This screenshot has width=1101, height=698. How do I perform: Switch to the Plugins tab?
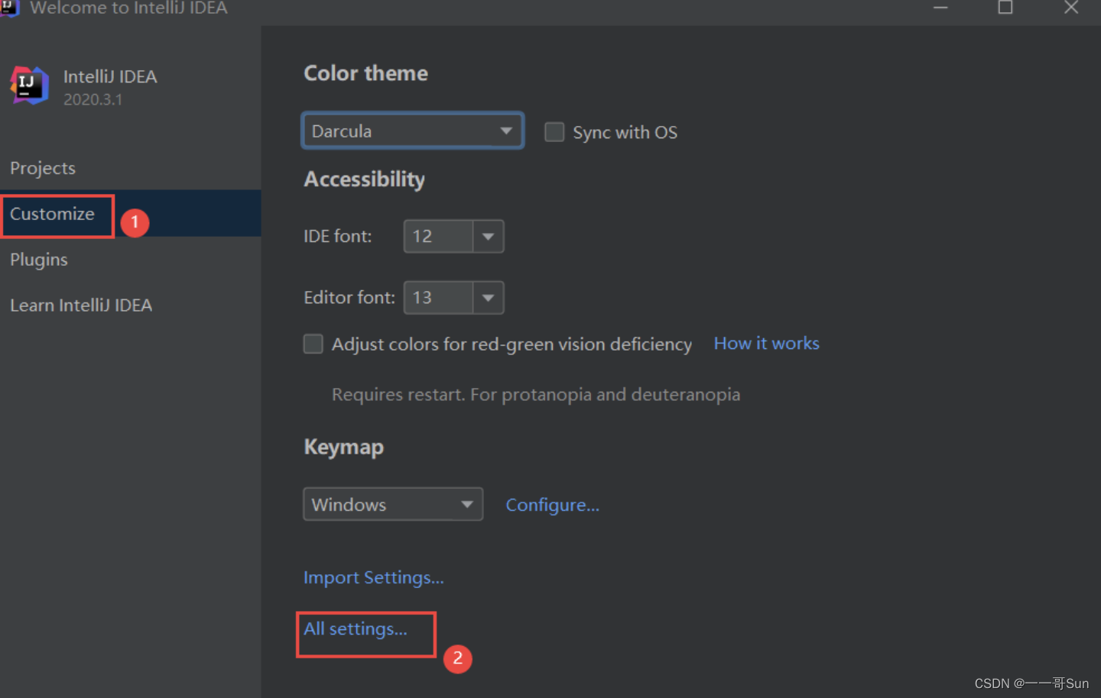(x=39, y=260)
